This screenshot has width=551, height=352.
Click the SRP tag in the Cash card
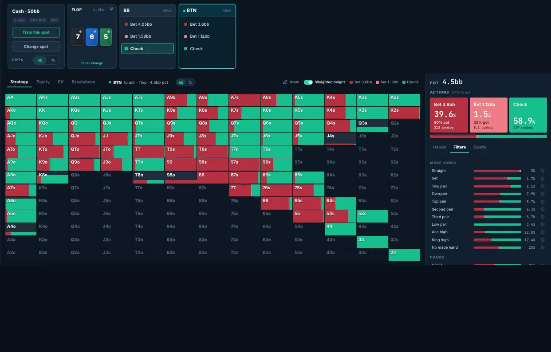click(x=55, y=20)
